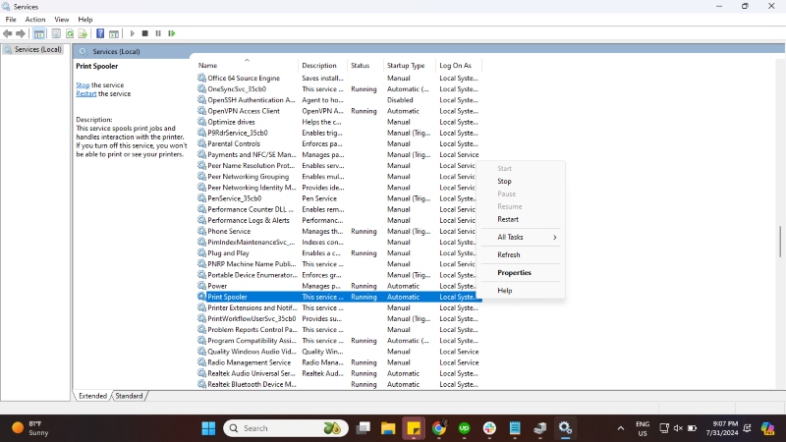Open the Help icon in the toolbar
786x442 pixels.
pyautogui.click(x=100, y=33)
